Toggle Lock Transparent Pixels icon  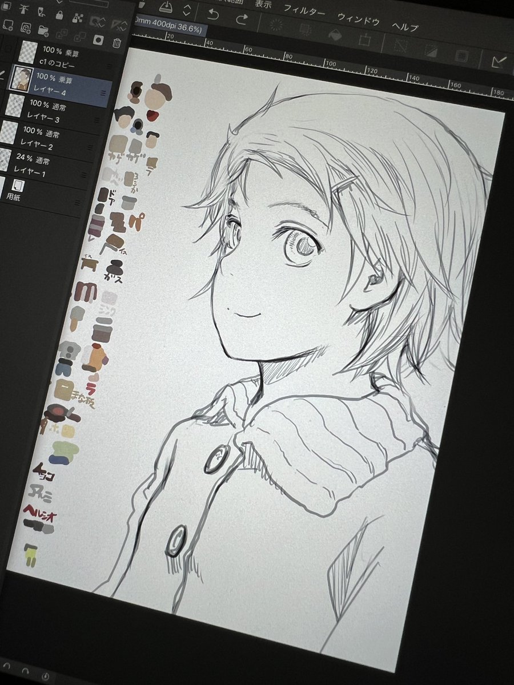click(79, 17)
